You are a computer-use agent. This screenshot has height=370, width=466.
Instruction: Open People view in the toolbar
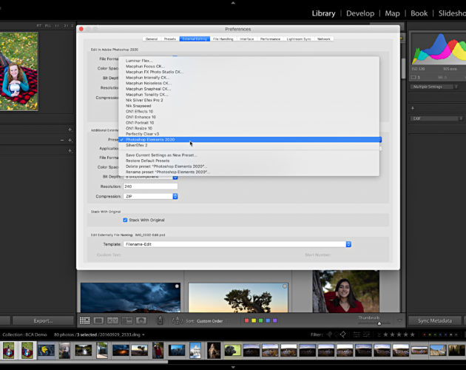(x=141, y=320)
